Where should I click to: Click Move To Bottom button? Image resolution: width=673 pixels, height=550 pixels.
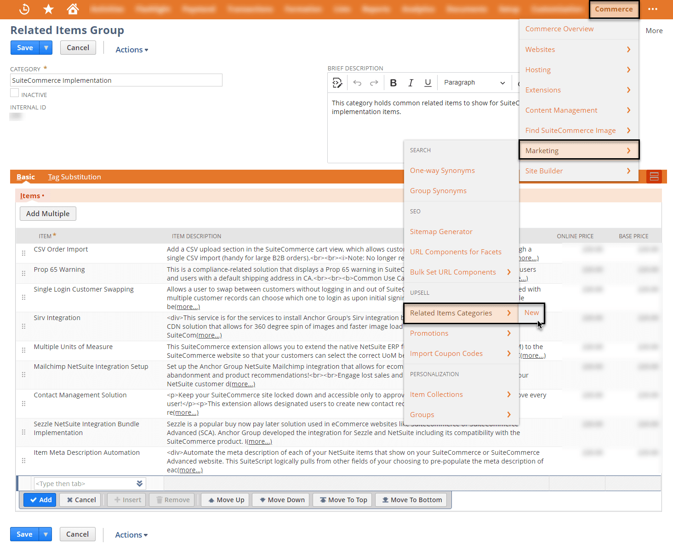[411, 500]
